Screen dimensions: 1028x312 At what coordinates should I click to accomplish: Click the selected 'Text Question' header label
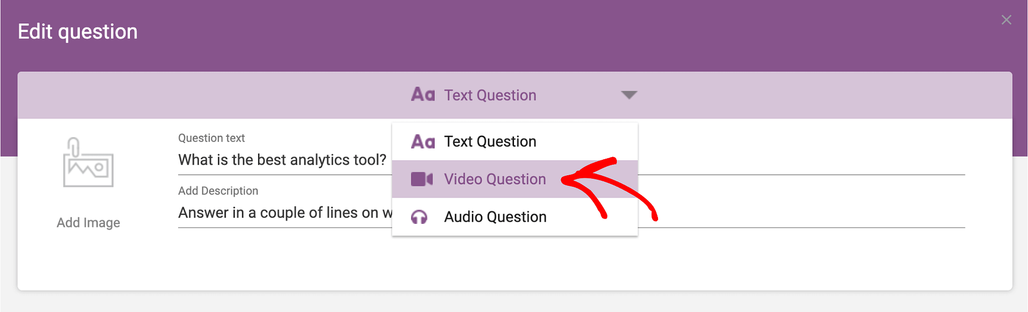490,95
